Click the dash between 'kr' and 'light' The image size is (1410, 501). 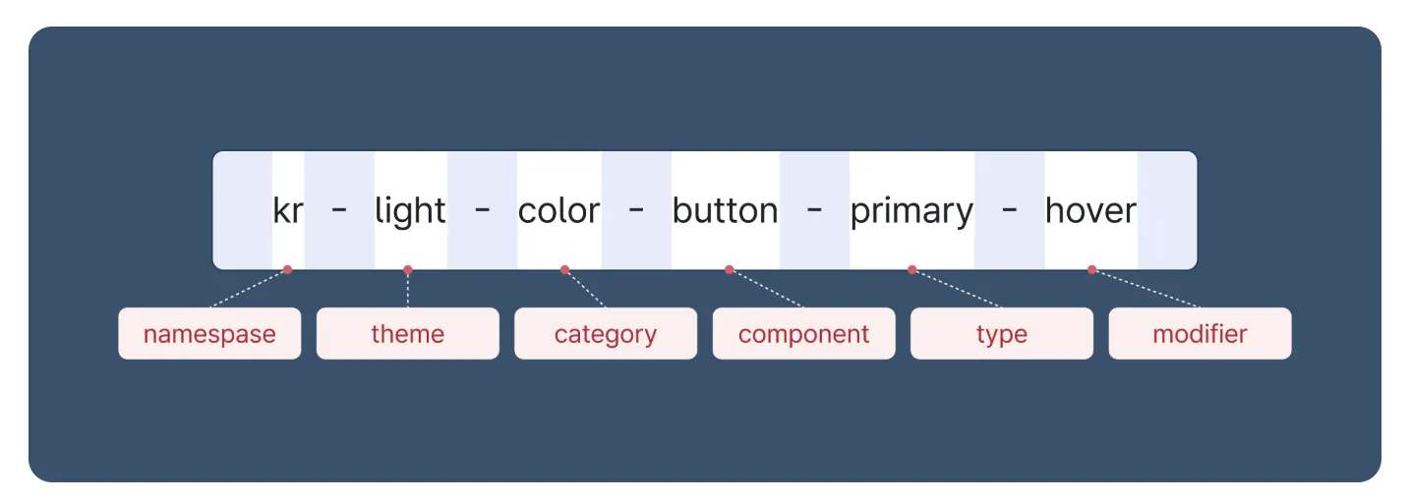[x=339, y=210]
